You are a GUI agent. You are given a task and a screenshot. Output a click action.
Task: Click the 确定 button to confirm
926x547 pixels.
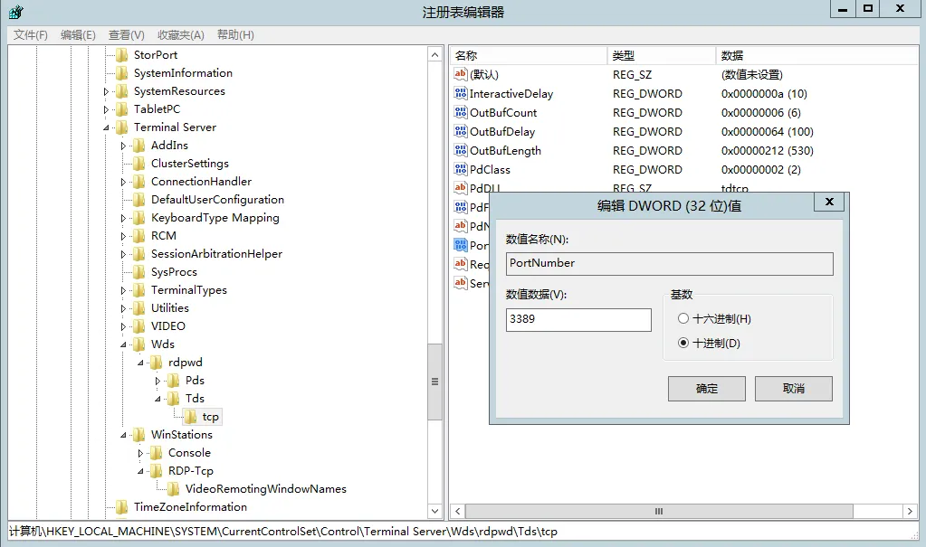(x=706, y=388)
